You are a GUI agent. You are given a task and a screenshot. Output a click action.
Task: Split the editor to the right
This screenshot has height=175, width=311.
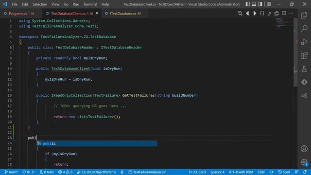click(x=284, y=13)
